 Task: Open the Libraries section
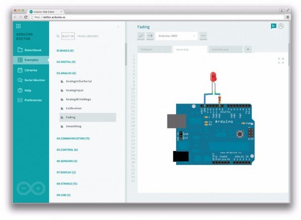(27, 70)
